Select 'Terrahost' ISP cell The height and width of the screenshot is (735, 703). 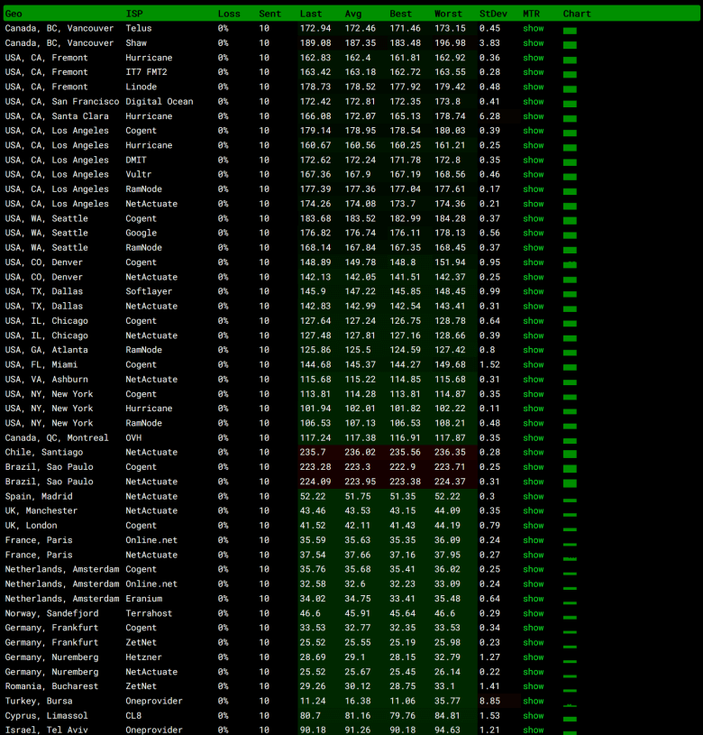coord(149,613)
